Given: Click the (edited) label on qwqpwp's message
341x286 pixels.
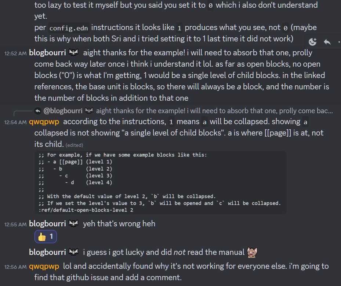Looking at the screenshot, I should [75, 145].
